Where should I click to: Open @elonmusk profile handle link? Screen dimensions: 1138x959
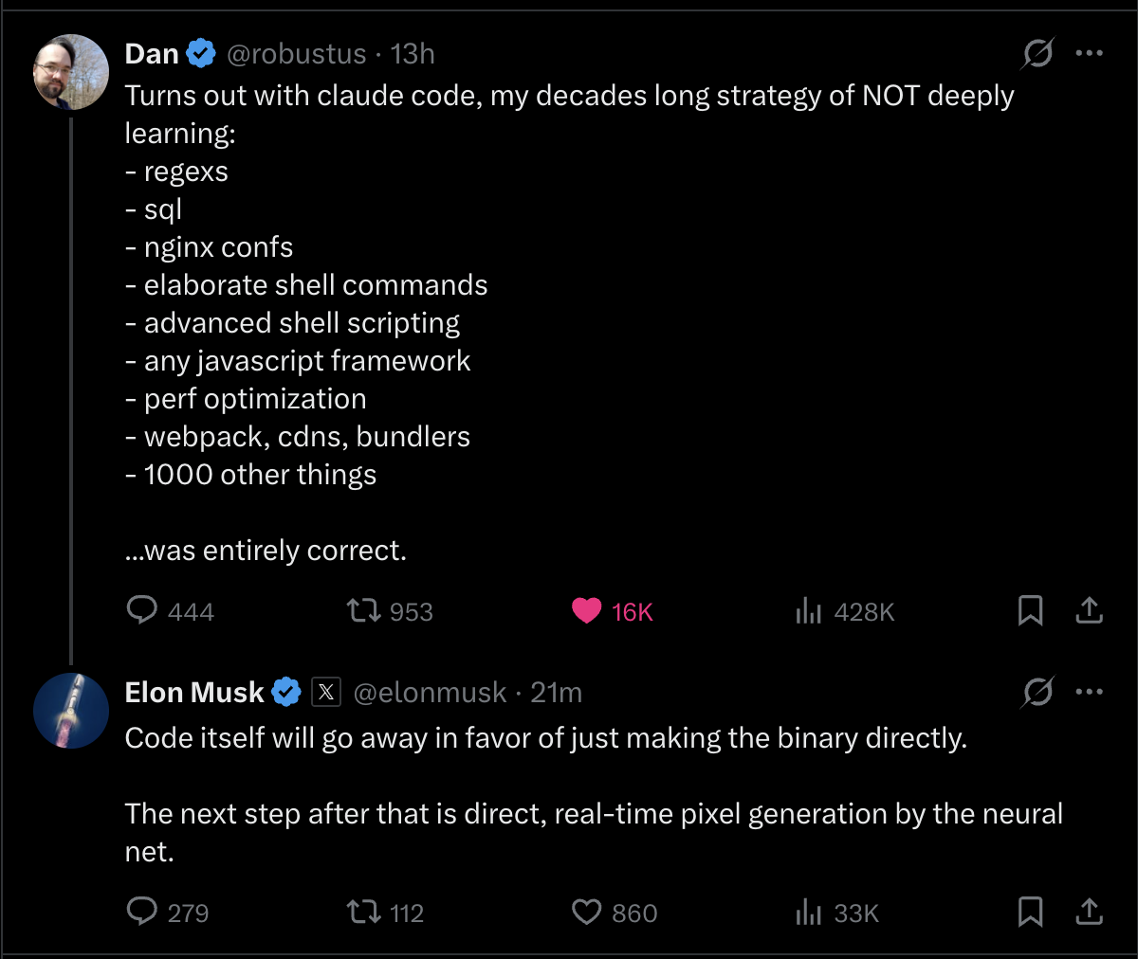coord(430,693)
